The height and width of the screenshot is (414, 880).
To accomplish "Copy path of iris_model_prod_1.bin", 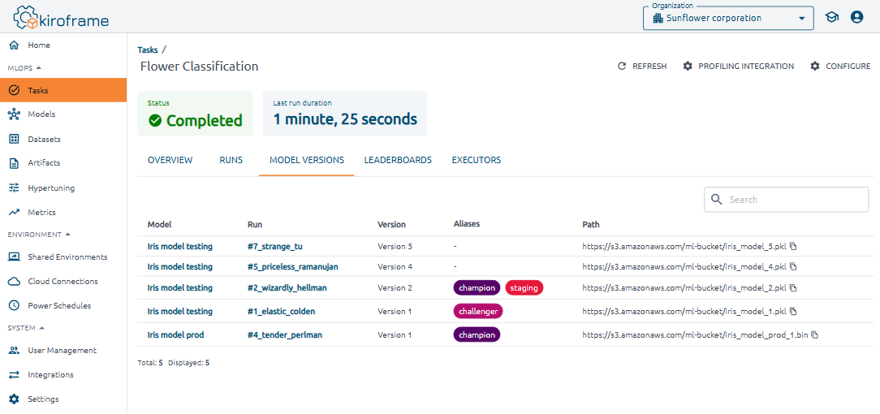I will point(815,334).
